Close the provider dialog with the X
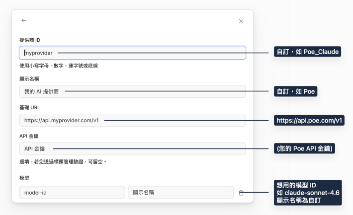The image size is (353, 215). [241, 21]
